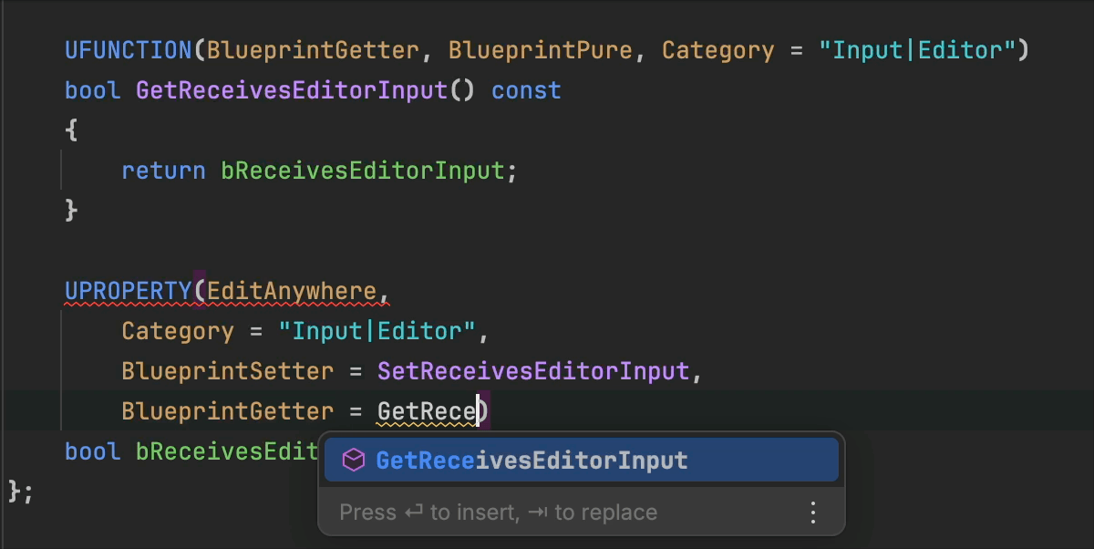Click "Input|Editor" string in UPROPERTY block
Viewport: 1094px width, 549px height.
[377, 331]
